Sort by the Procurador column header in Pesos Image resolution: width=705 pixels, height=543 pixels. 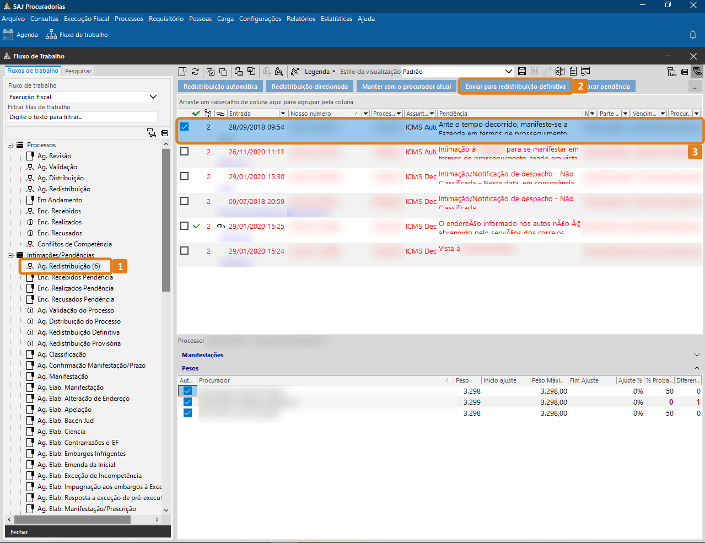325,380
